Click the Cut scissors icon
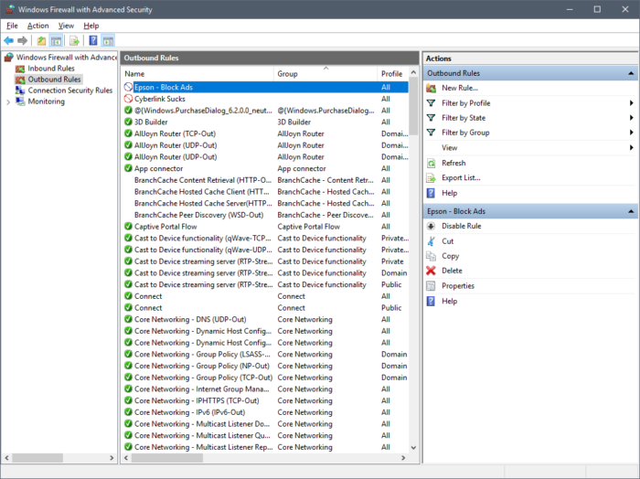This screenshot has height=479, width=640. pyautogui.click(x=432, y=241)
